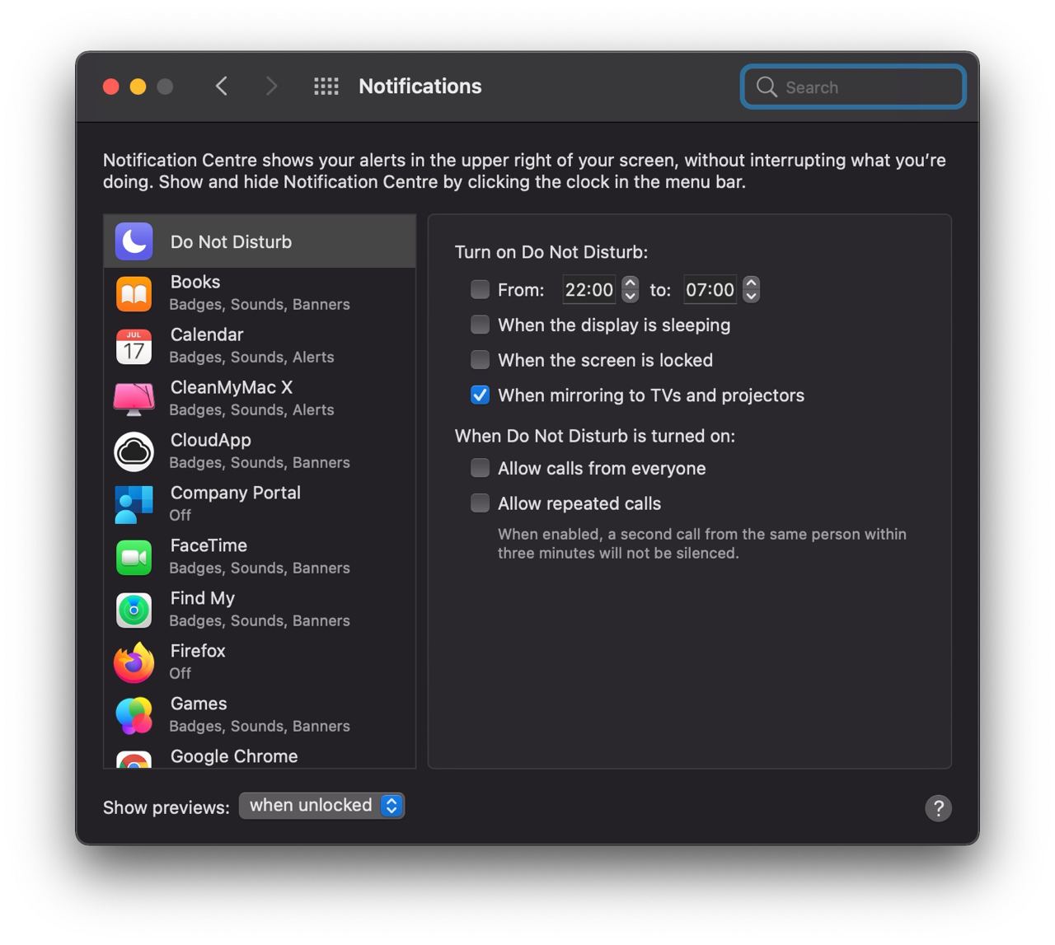Click the stepper beside the 22:00 field
The width and height of the screenshot is (1055, 945).
(x=631, y=289)
